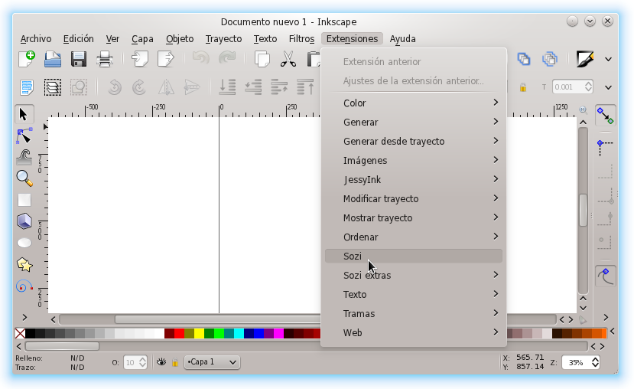Pick the cyan color swatch

[239, 333]
